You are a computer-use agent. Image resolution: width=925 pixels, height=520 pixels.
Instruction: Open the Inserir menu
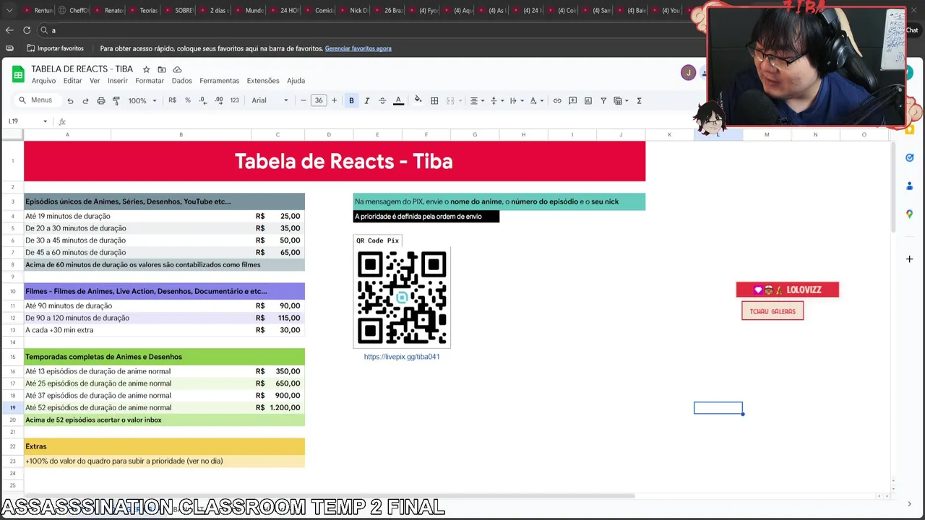pyautogui.click(x=118, y=81)
